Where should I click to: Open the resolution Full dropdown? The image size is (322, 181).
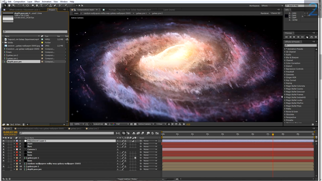123,124
